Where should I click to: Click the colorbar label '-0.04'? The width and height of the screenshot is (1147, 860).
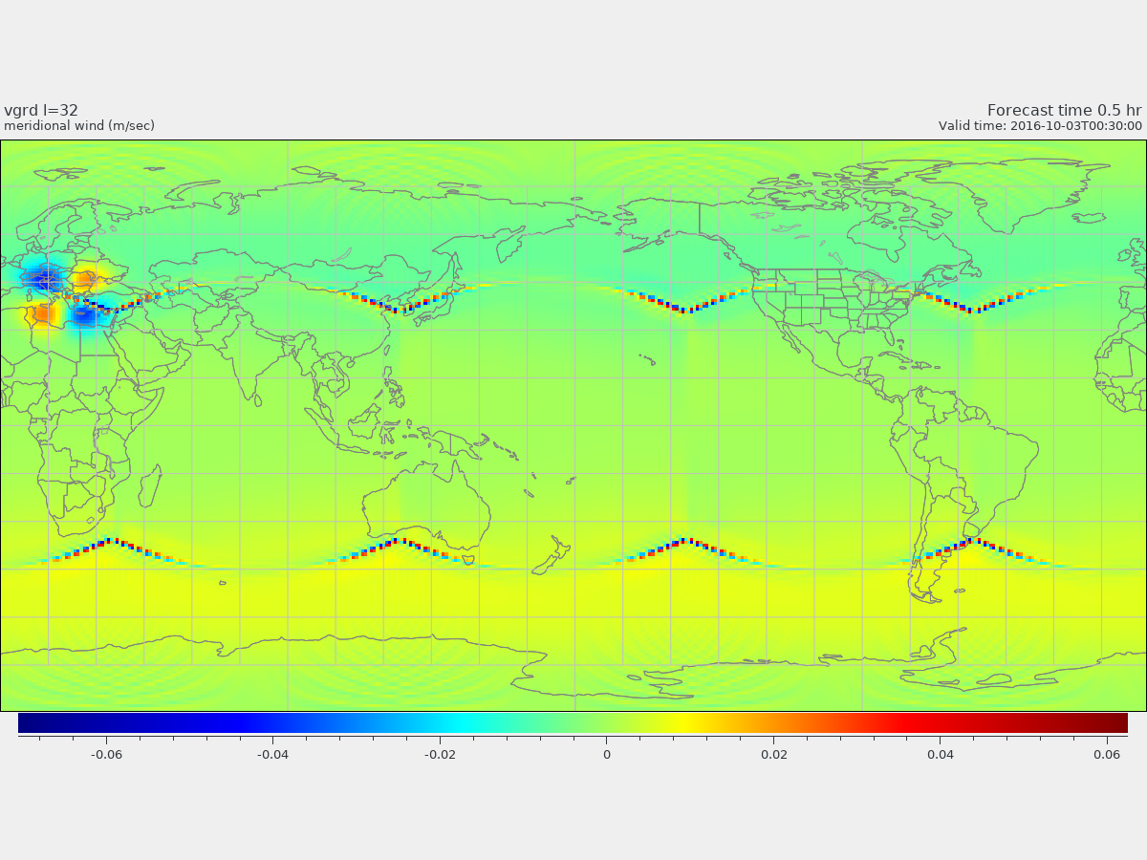coord(272,755)
